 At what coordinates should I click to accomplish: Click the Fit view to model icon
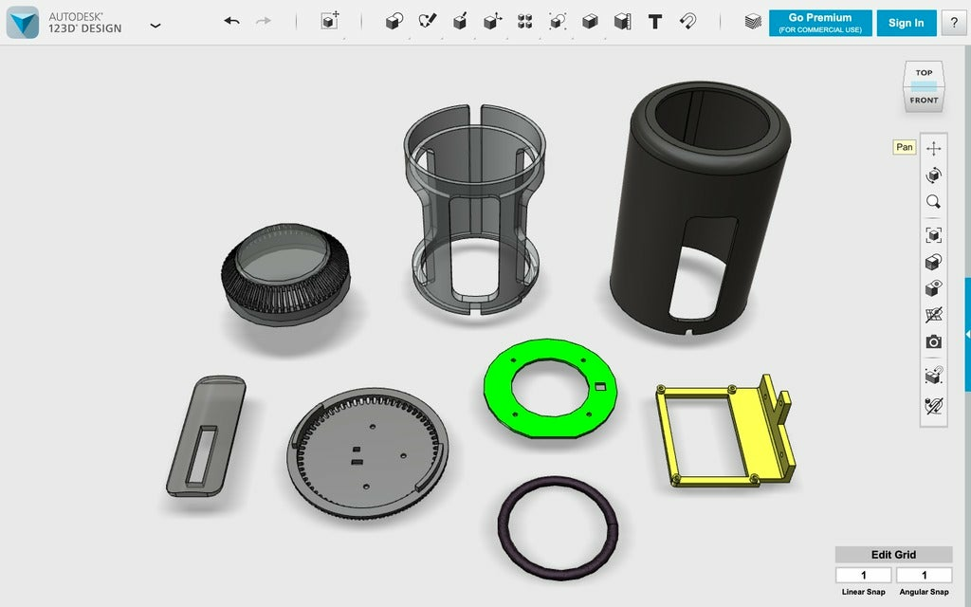tap(934, 235)
